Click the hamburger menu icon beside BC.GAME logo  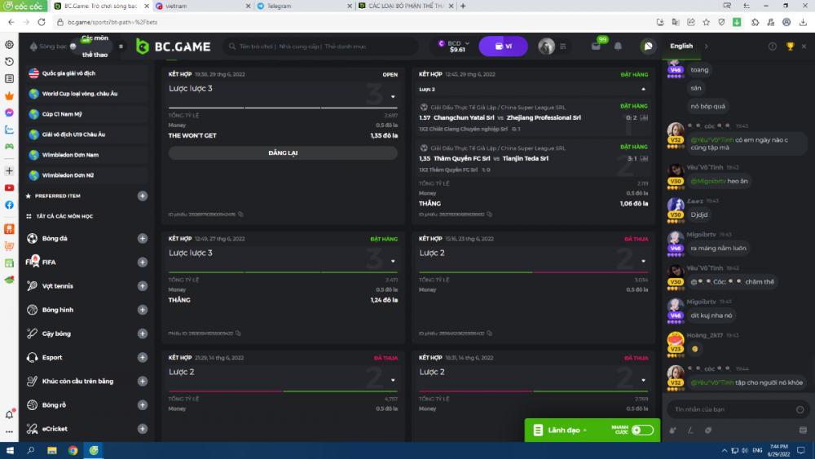(121, 46)
